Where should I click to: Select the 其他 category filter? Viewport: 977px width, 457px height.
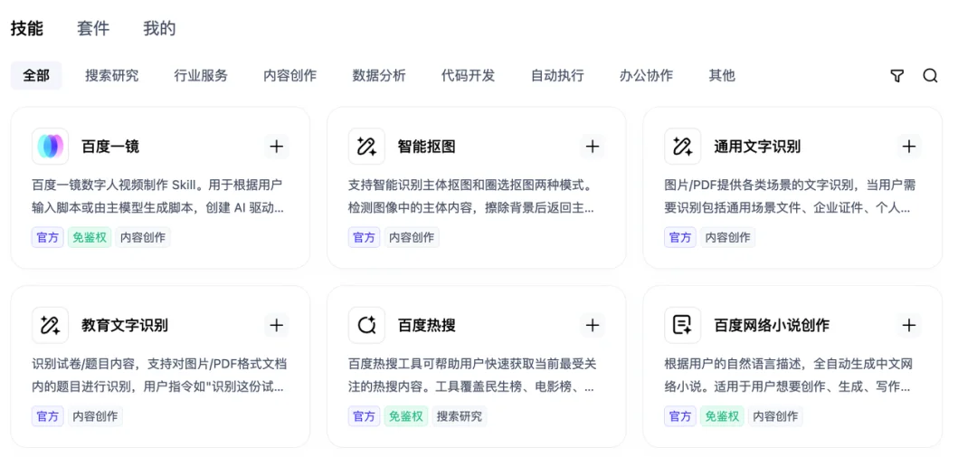point(722,76)
